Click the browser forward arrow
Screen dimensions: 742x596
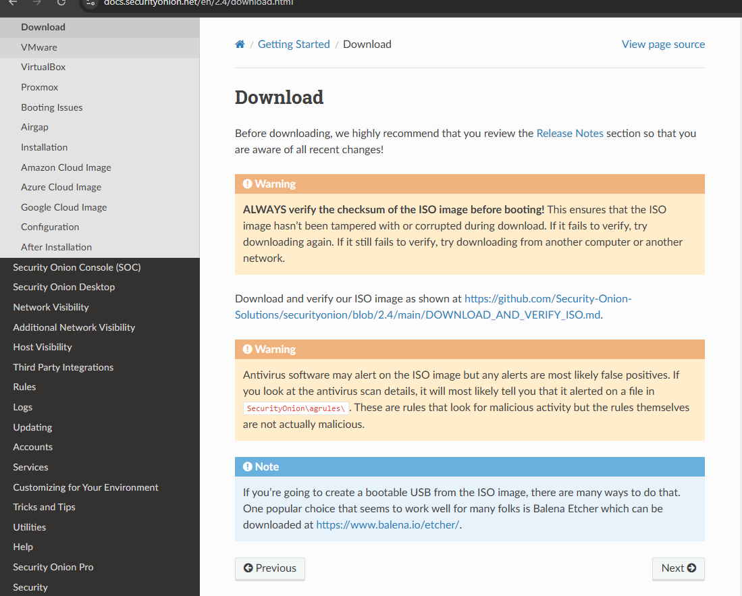coord(37,3)
